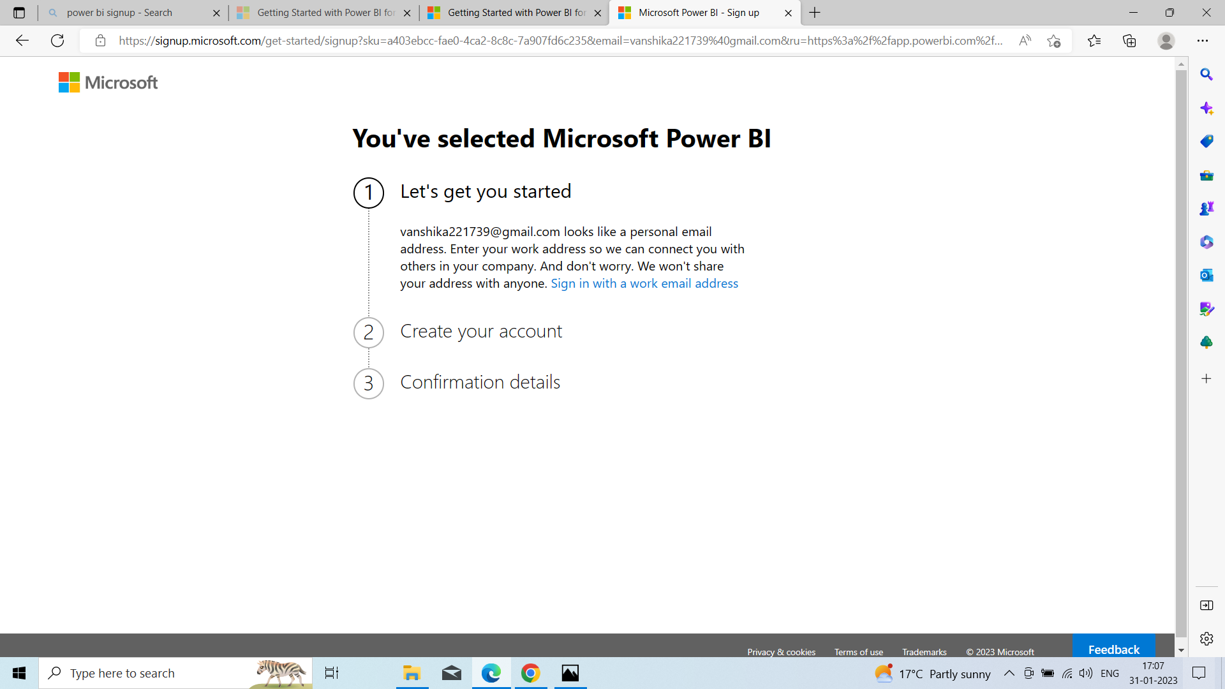Open the Collections icon
This screenshot has width=1225, height=689.
[x=1129, y=41]
